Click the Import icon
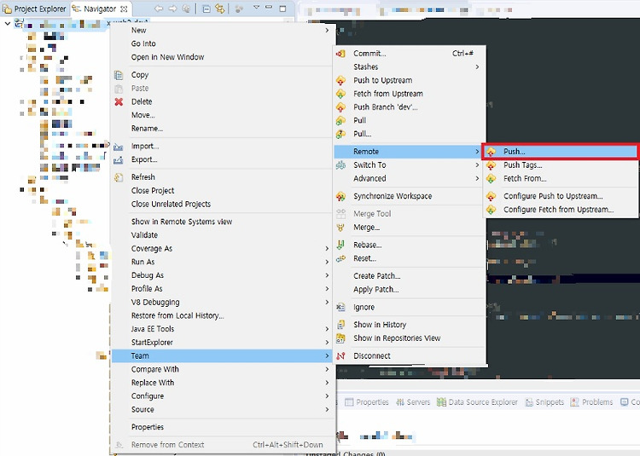The image size is (640, 456). click(x=119, y=147)
